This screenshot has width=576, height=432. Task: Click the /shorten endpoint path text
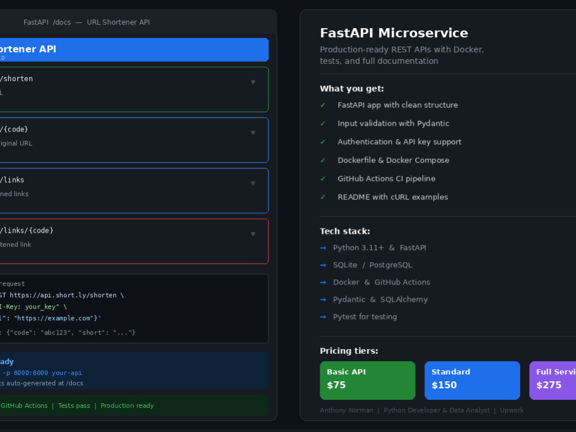17,78
